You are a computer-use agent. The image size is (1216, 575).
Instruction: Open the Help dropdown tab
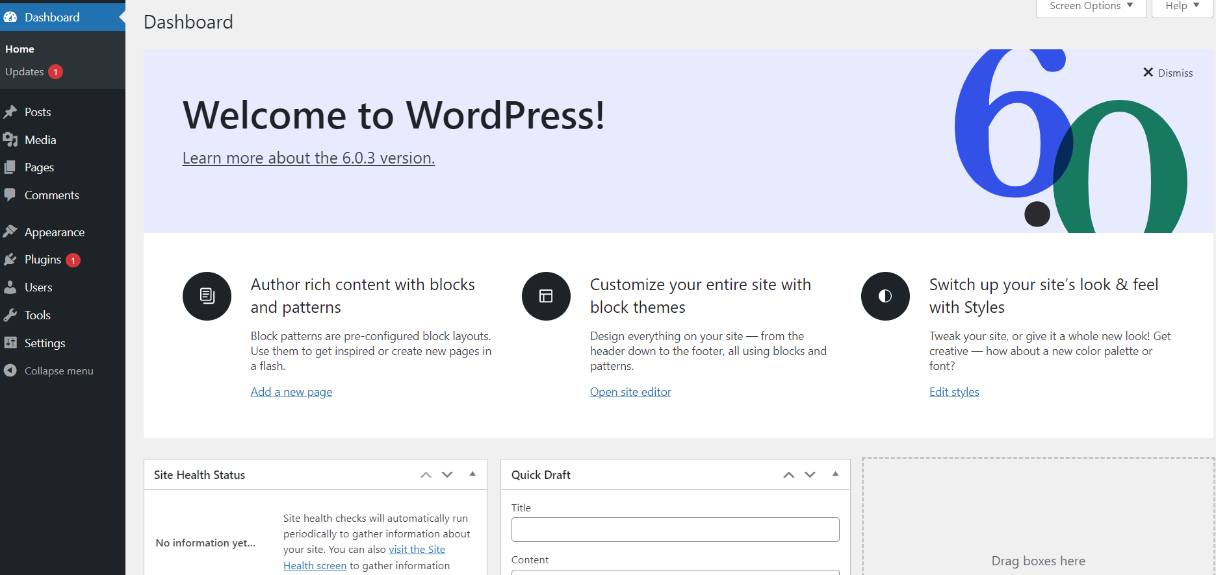(1182, 6)
